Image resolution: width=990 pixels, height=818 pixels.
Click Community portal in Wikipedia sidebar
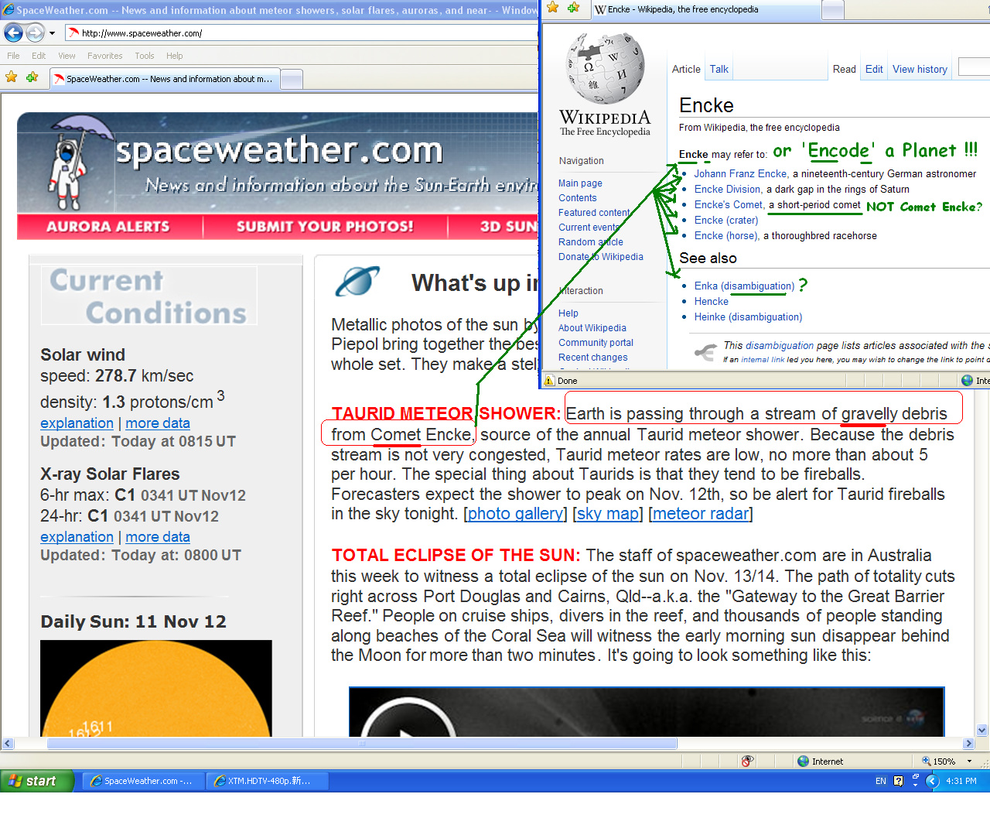pos(596,343)
